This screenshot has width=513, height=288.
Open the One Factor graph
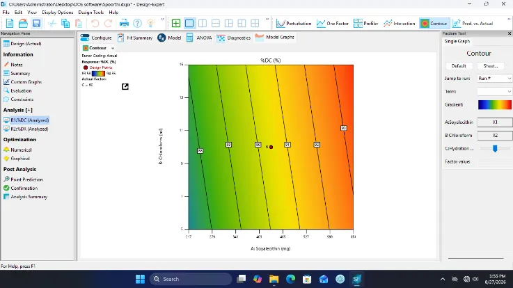(x=333, y=23)
